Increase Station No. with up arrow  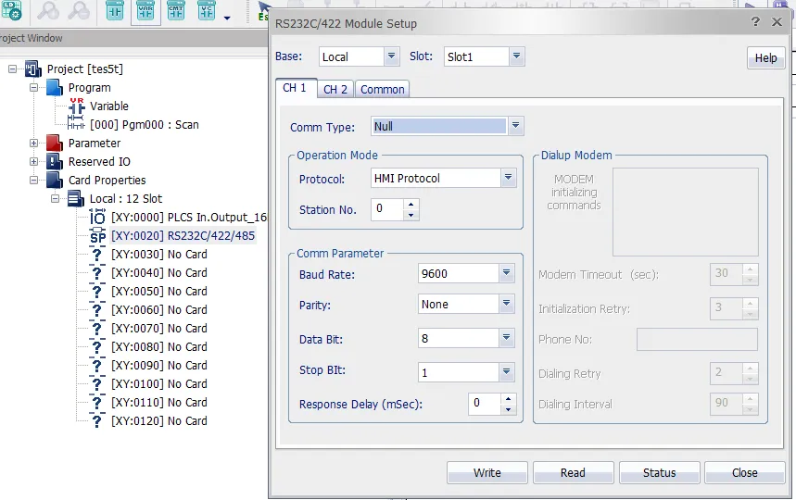[411, 204]
